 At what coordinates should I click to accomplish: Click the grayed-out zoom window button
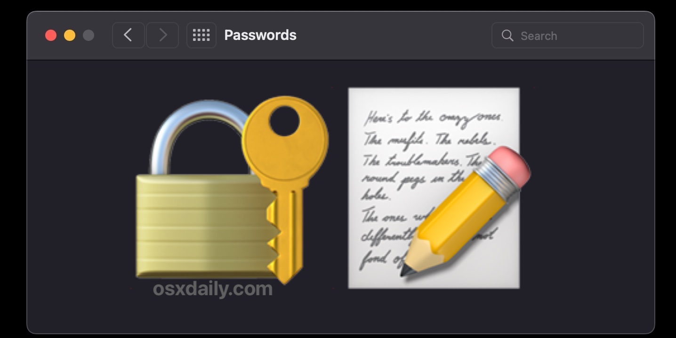tap(89, 35)
